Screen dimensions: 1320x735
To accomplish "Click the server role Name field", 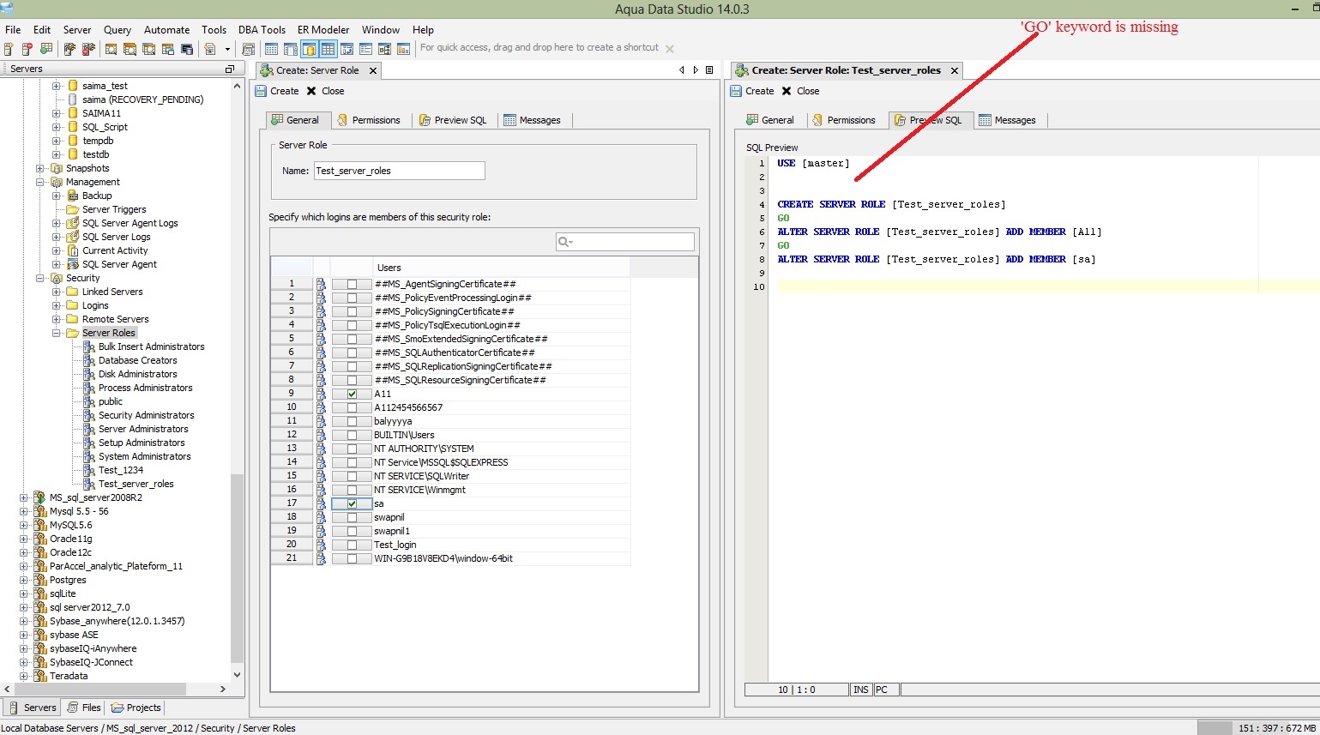I will coord(399,171).
